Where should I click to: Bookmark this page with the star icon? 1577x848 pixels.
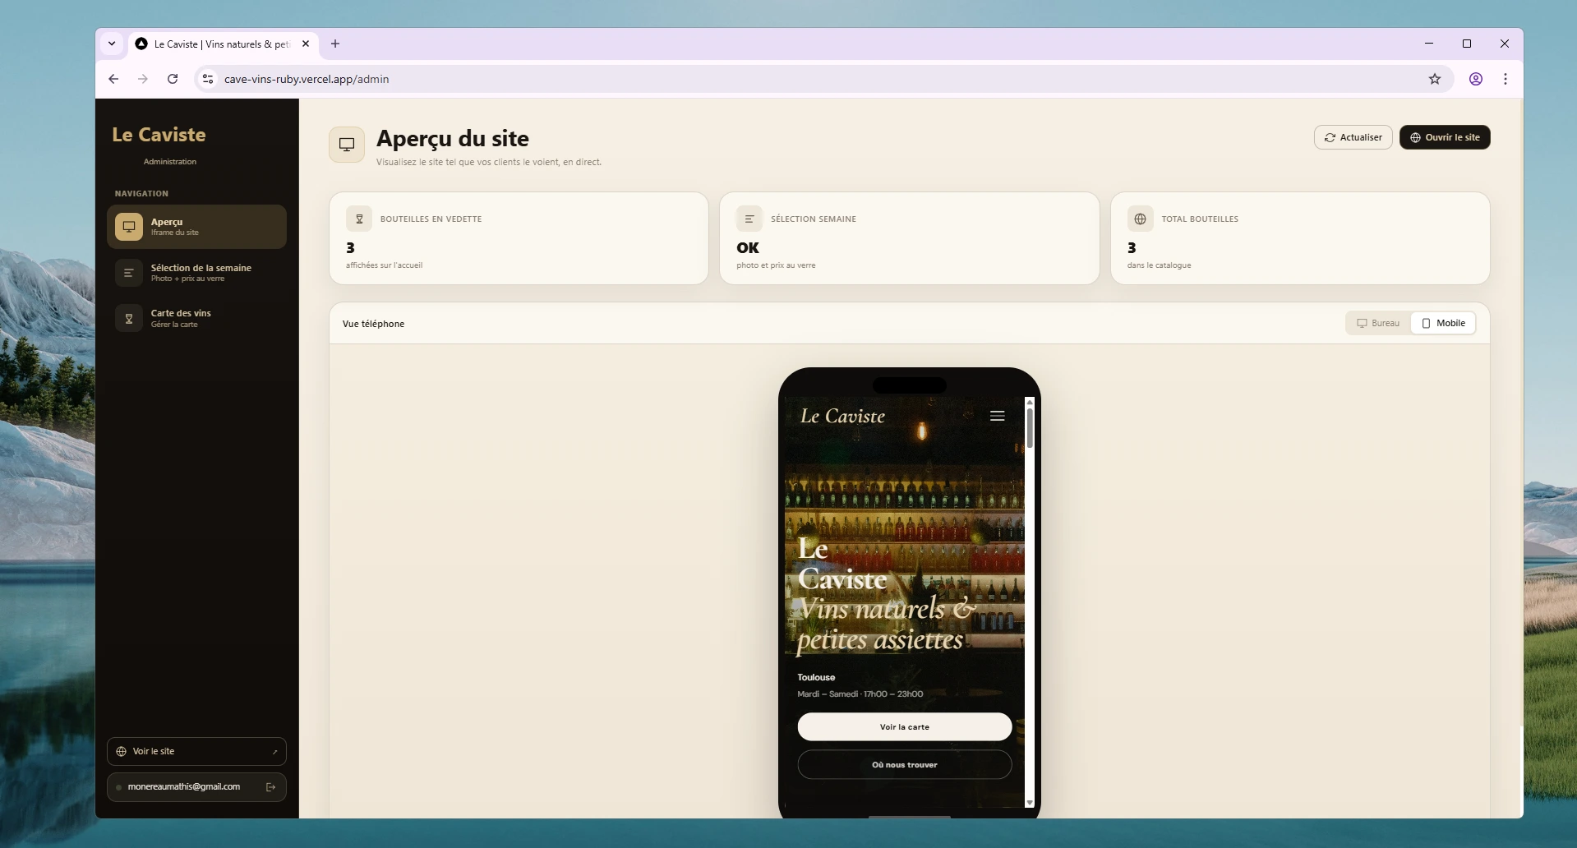[x=1434, y=79]
